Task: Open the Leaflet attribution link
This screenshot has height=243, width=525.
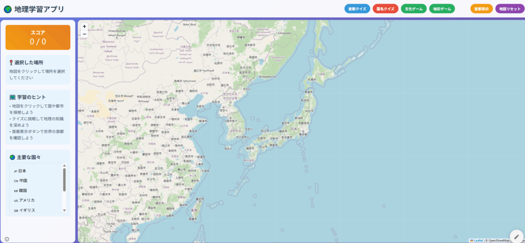Action: click(x=478, y=240)
